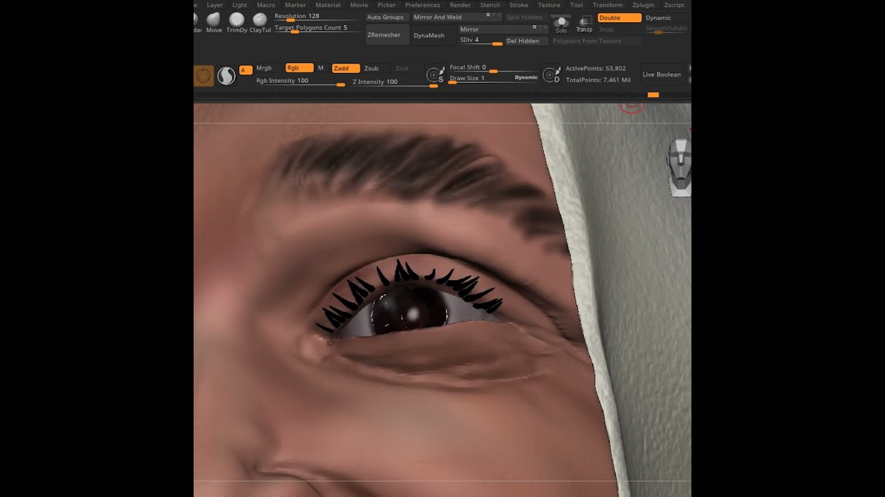885x497 pixels.
Task: Enable Zsub mode
Action: click(371, 68)
